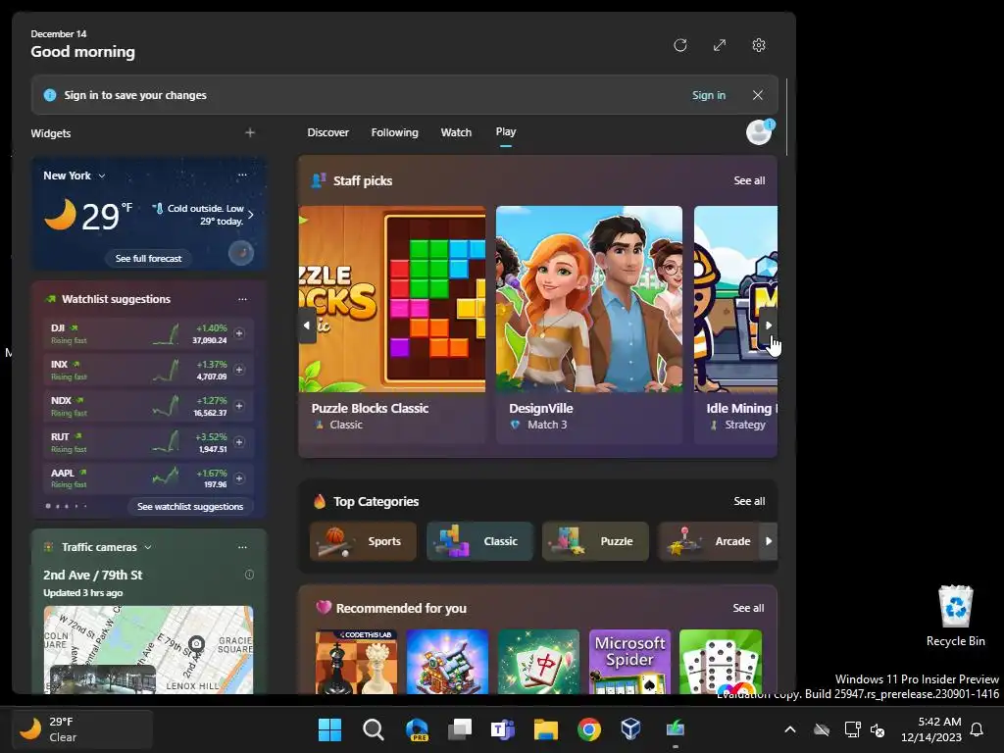Open DesignVille game card

[589, 324]
